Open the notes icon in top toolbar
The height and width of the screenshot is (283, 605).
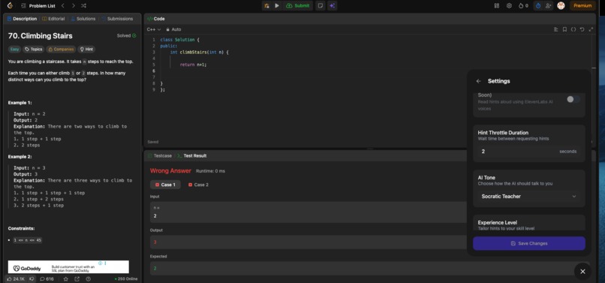(x=320, y=6)
